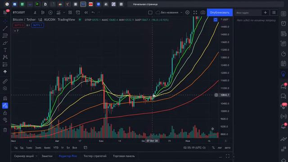Viewport: 288px width, 162px height.
Task: Click the YouTube pinned tab icon
Action: pyautogui.click(x=91, y=4)
